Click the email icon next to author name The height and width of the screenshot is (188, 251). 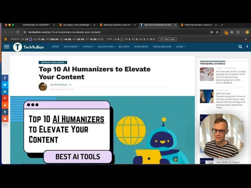click(70, 85)
